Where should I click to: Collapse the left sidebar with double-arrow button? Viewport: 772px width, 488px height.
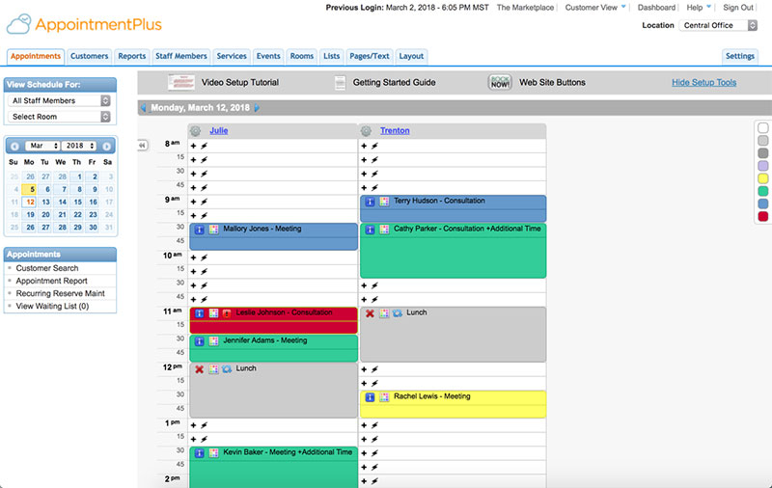tap(142, 145)
